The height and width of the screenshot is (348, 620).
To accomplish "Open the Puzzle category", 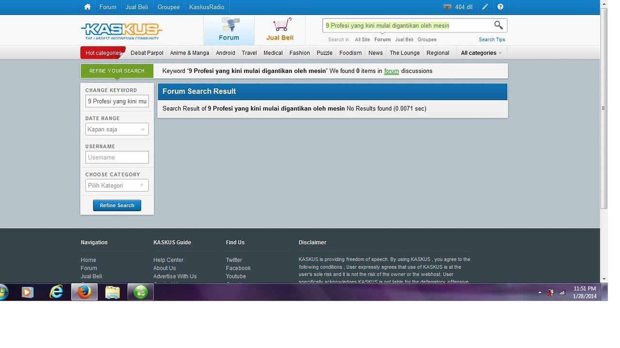I will click(325, 53).
